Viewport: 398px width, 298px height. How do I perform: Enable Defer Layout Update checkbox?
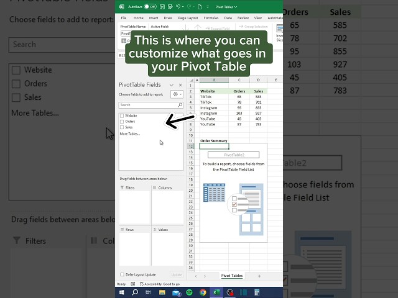pos(122,274)
